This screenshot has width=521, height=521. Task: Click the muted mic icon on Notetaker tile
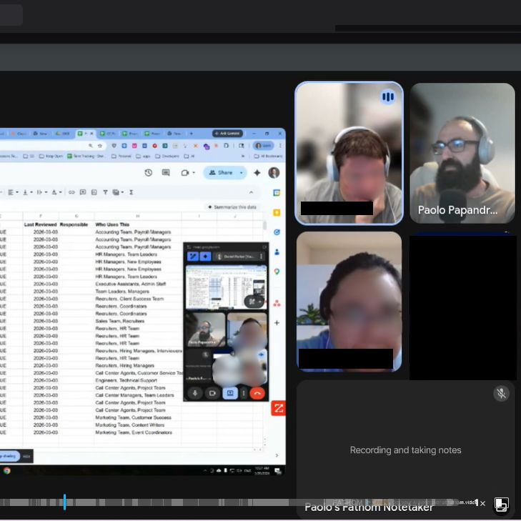pos(502,393)
